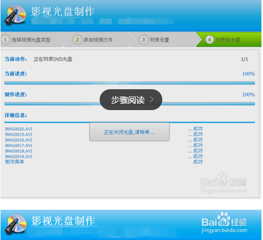Viewport: 263px width, 240px height.
Task: Click the 正在关闭光盘,请稍等 dialog box
Action: [129, 132]
